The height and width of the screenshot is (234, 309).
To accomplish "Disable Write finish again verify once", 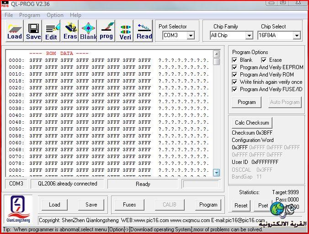I will pyautogui.click(x=234, y=82).
